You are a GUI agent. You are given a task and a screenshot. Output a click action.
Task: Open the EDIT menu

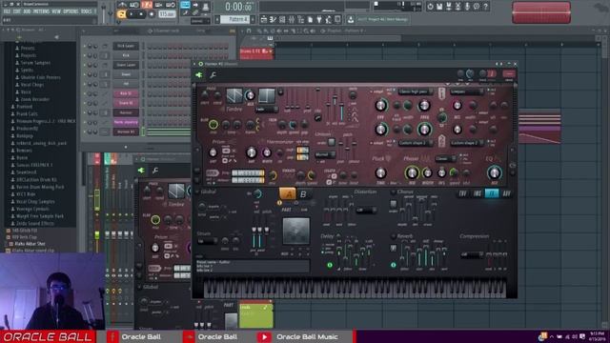[17, 11]
